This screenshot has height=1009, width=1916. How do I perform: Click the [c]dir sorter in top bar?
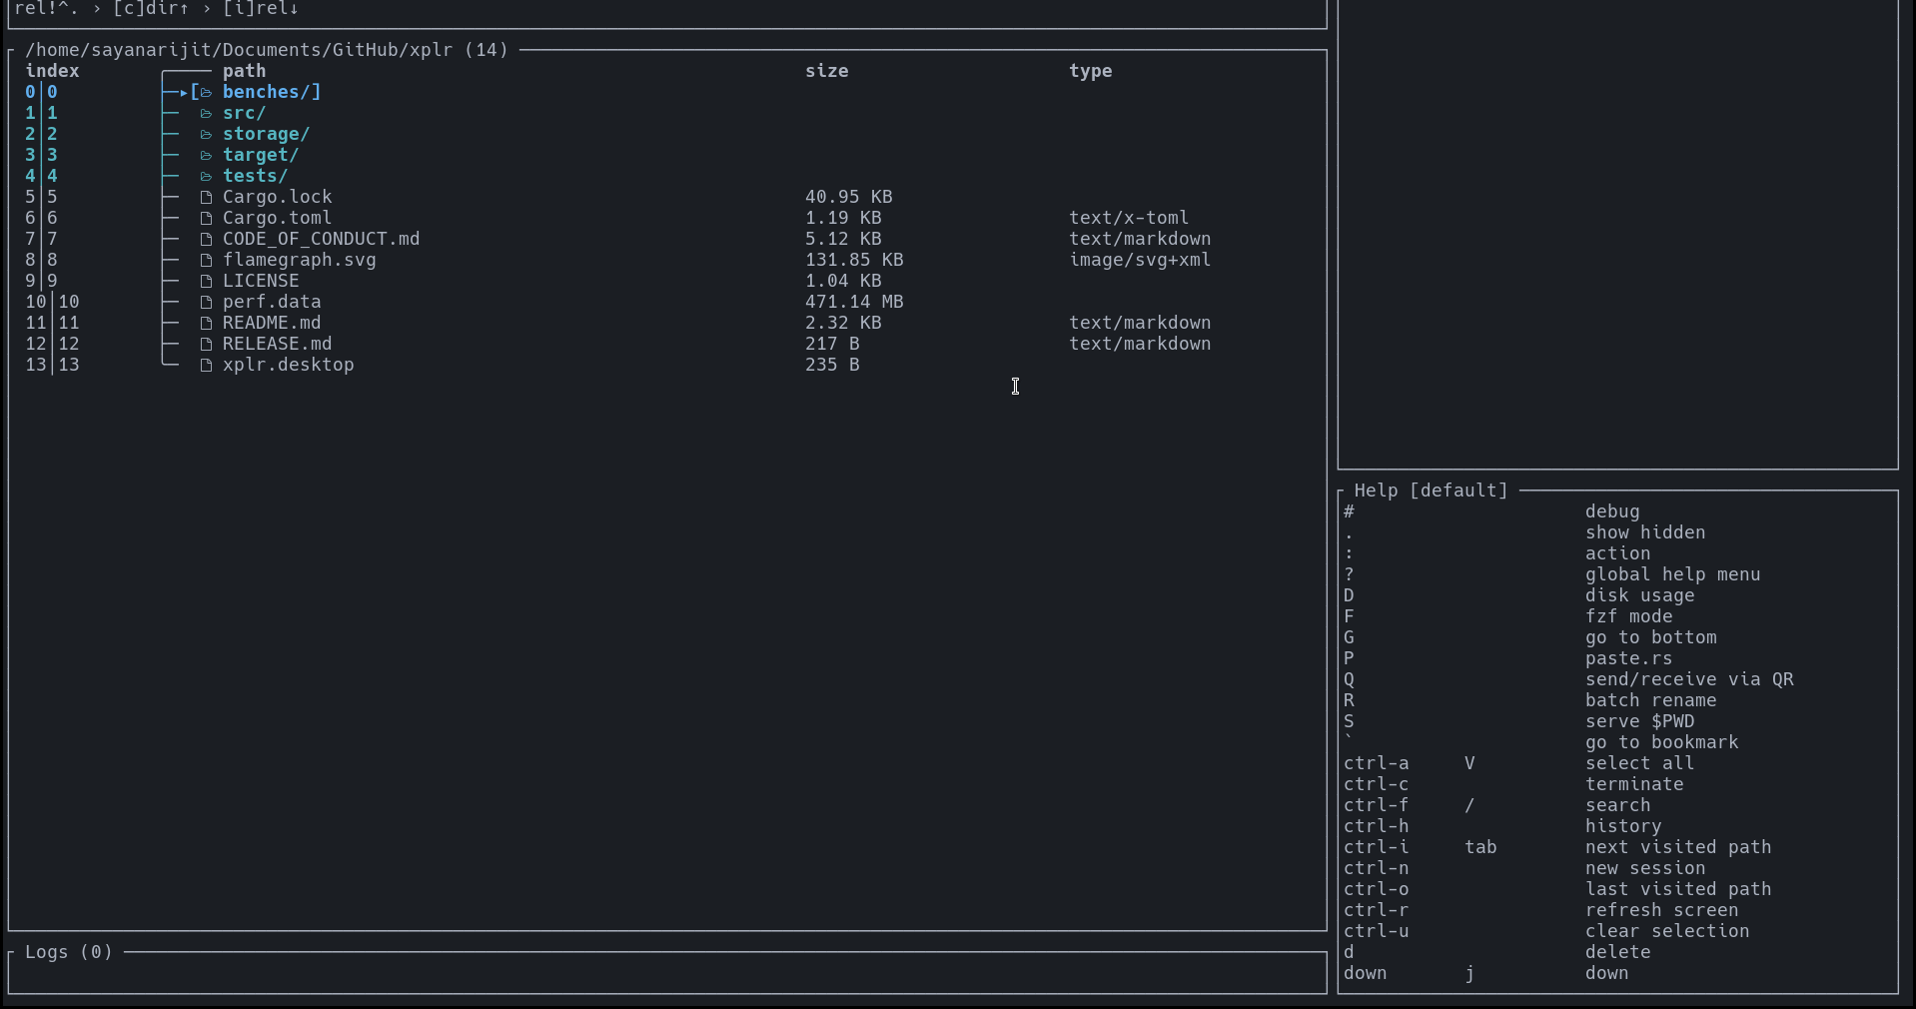tap(151, 9)
